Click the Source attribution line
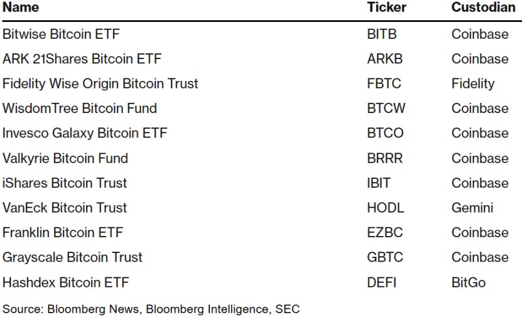The image size is (522, 317). tap(151, 309)
